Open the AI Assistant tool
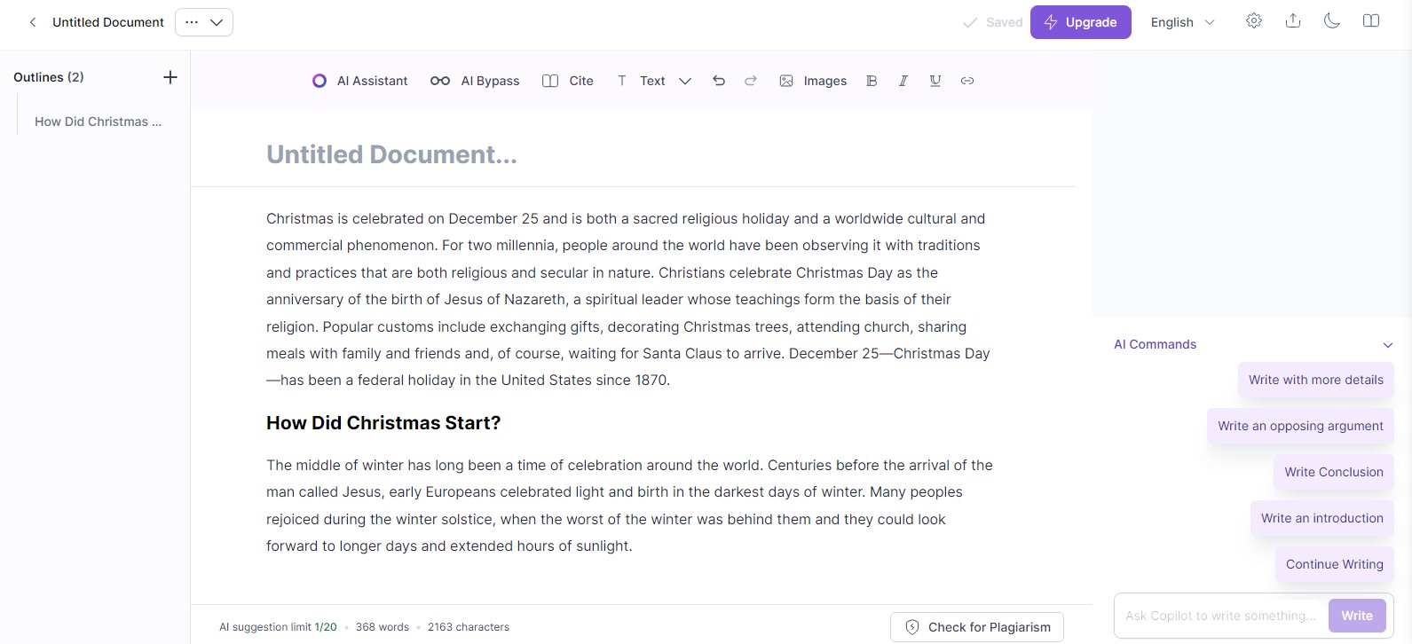The image size is (1412, 644). (x=359, y=81)
